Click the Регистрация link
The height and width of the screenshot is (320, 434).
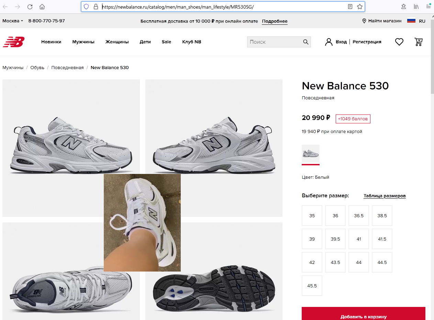pos(367,42)
